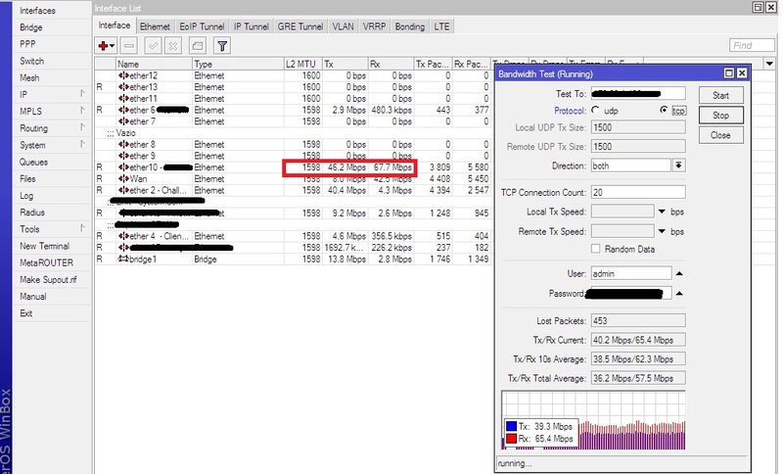Expand the Tools submenu

click(x=82, y=229)
